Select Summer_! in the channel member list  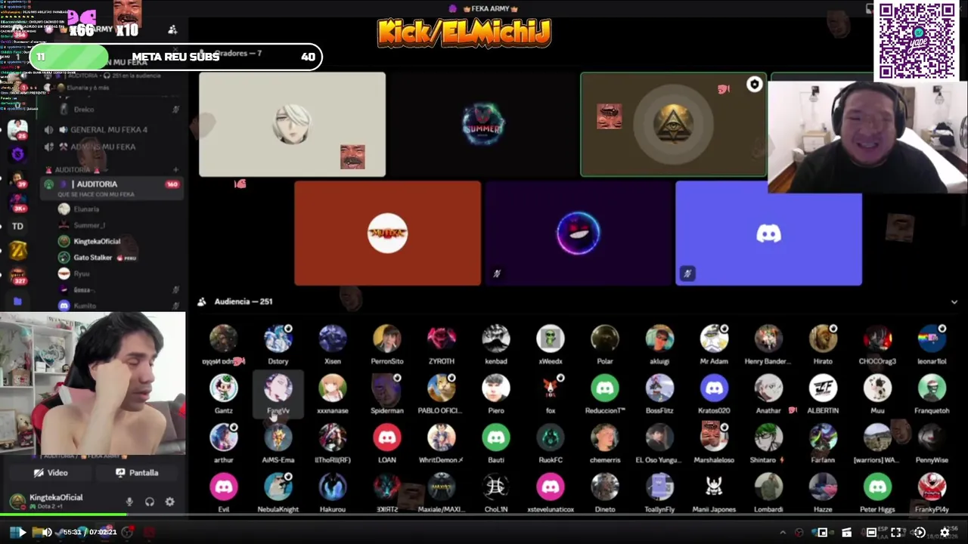click(x=89, y=225)
